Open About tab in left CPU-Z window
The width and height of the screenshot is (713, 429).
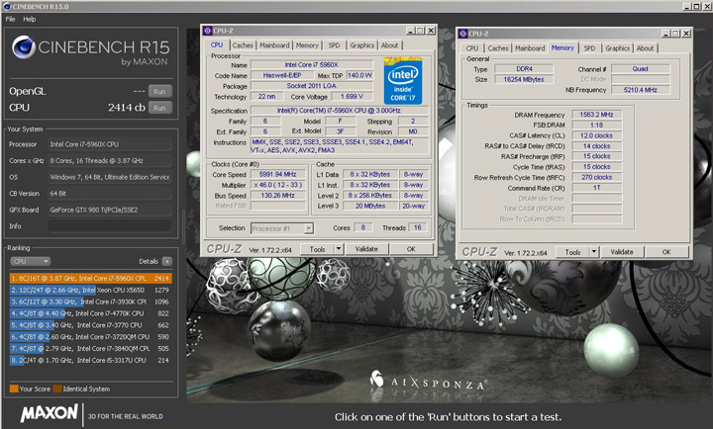390,45
